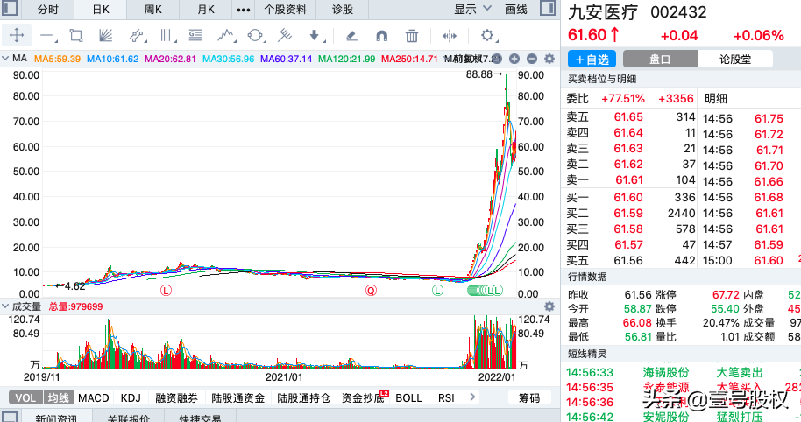Select 陆股通资金 indicator
801x422 pixels.
(238, 398)
